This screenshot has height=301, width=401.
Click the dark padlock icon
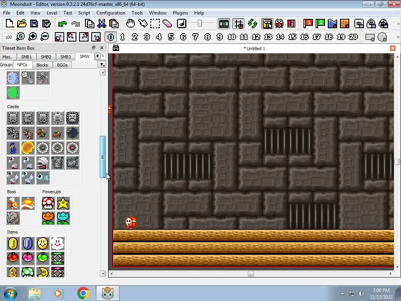(x=383, y=24)
